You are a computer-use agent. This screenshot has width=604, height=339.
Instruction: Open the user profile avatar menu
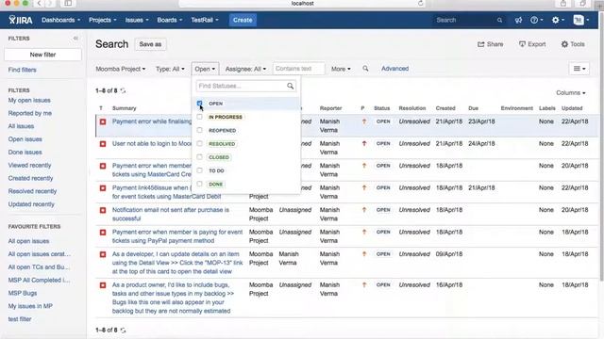(581, 20)
